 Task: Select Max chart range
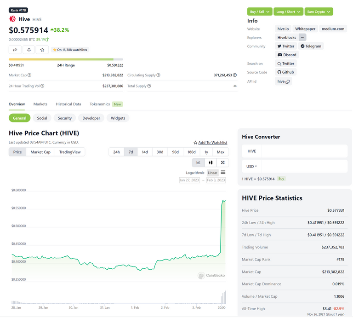tap(221, 152)
